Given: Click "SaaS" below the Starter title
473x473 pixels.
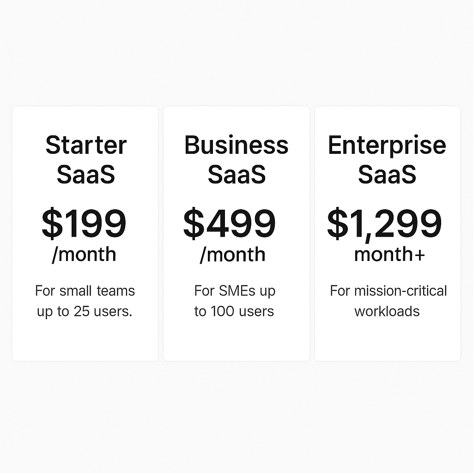Looking at the screenshot, I should click(x=86, y=175).
